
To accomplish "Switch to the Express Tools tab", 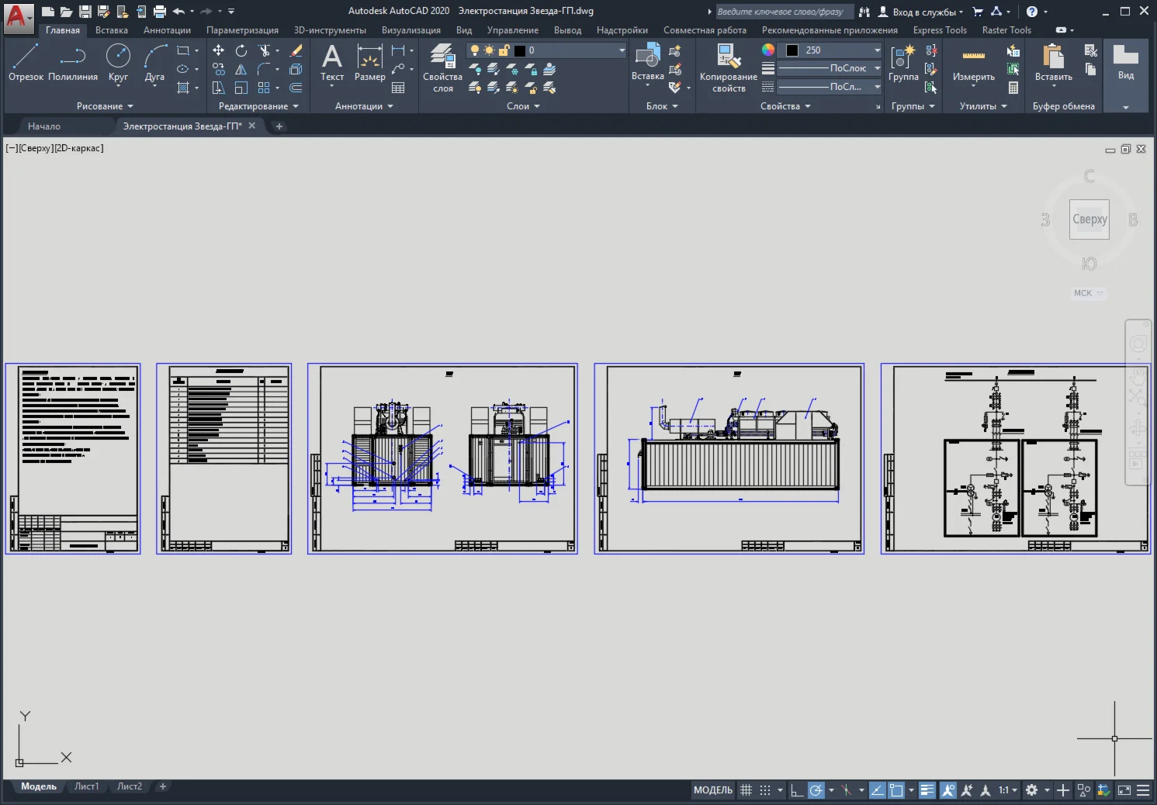I will coord(940,30).
